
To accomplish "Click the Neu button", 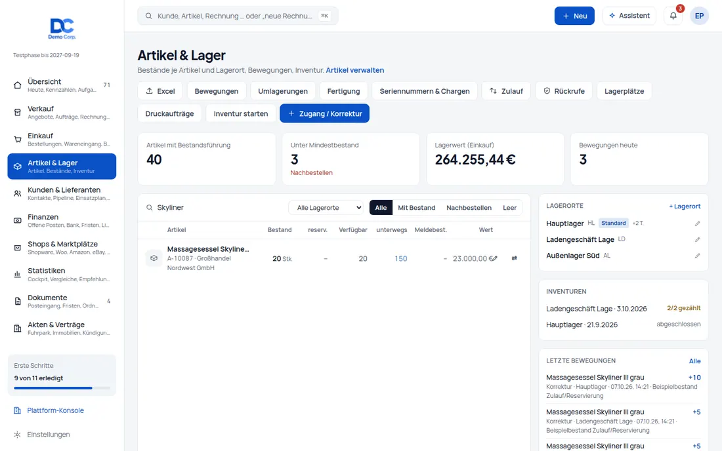I will click(x=574, y=16).
